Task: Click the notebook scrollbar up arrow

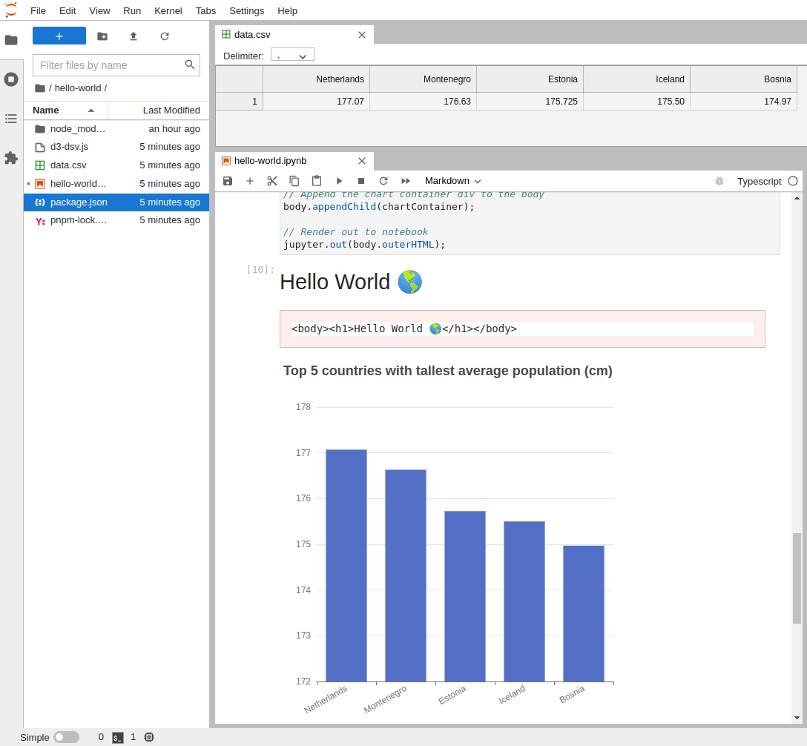Action: 797,197
